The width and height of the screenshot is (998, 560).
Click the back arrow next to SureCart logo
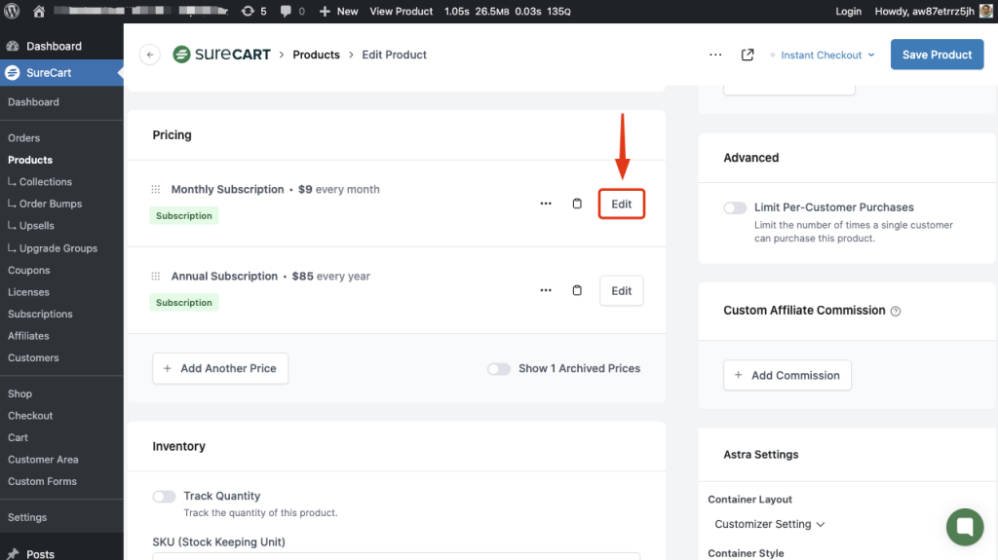(x=149, y=55)
